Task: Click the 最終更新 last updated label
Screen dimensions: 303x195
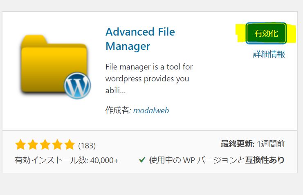Action: pyautogui.click(x=238, y=144)
